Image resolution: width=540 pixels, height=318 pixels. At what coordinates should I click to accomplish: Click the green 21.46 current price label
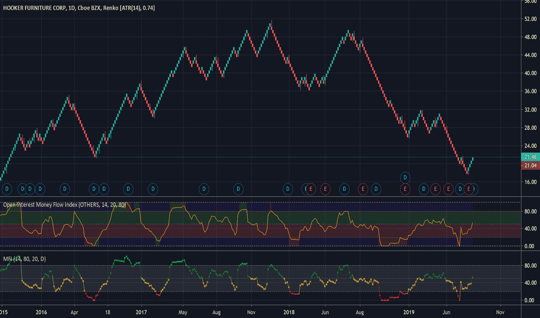tap(530, 157)
